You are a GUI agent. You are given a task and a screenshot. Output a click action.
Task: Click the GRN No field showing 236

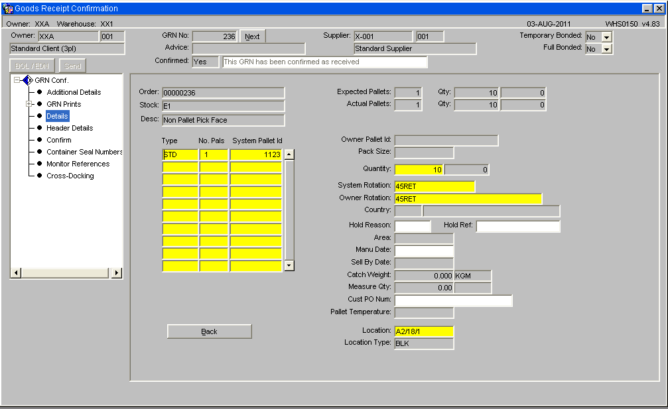(215, 36)
